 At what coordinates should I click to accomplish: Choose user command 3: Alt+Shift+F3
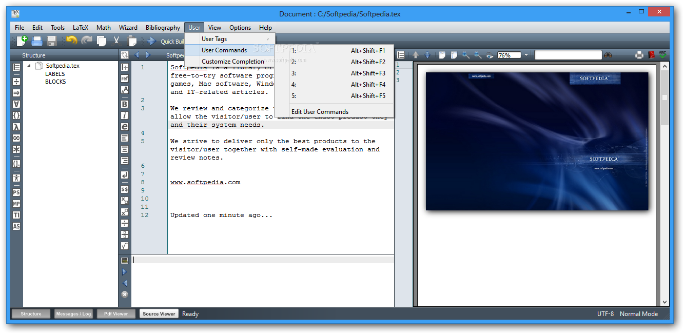[334, 73]
